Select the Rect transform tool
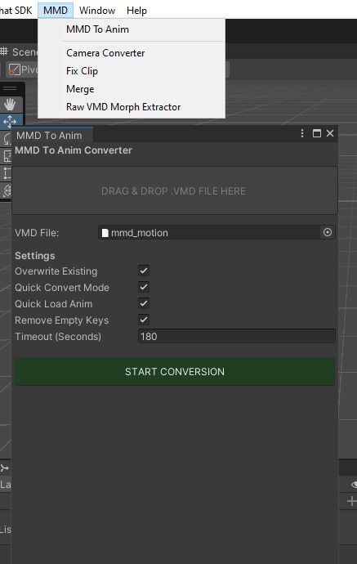 7,173
